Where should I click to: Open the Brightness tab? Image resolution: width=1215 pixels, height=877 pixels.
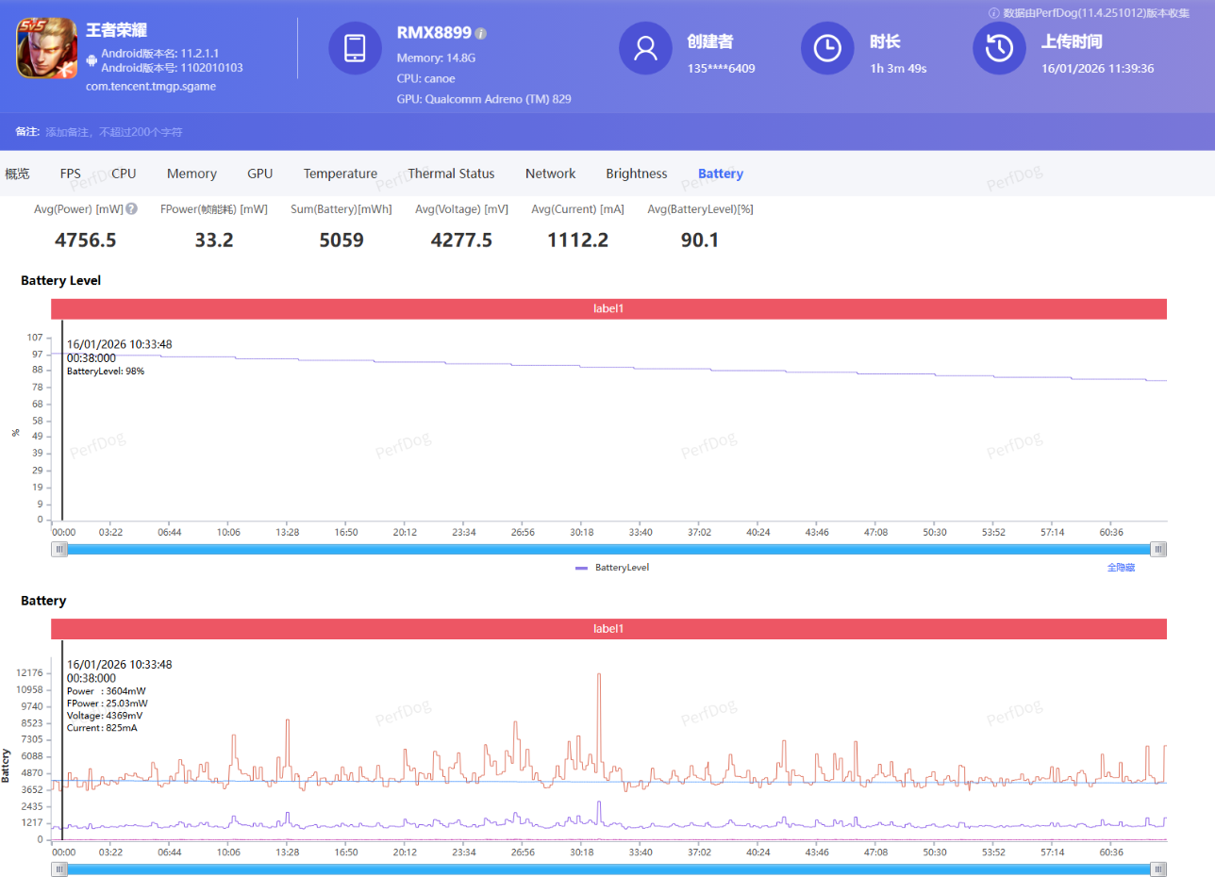pos(637,174)
